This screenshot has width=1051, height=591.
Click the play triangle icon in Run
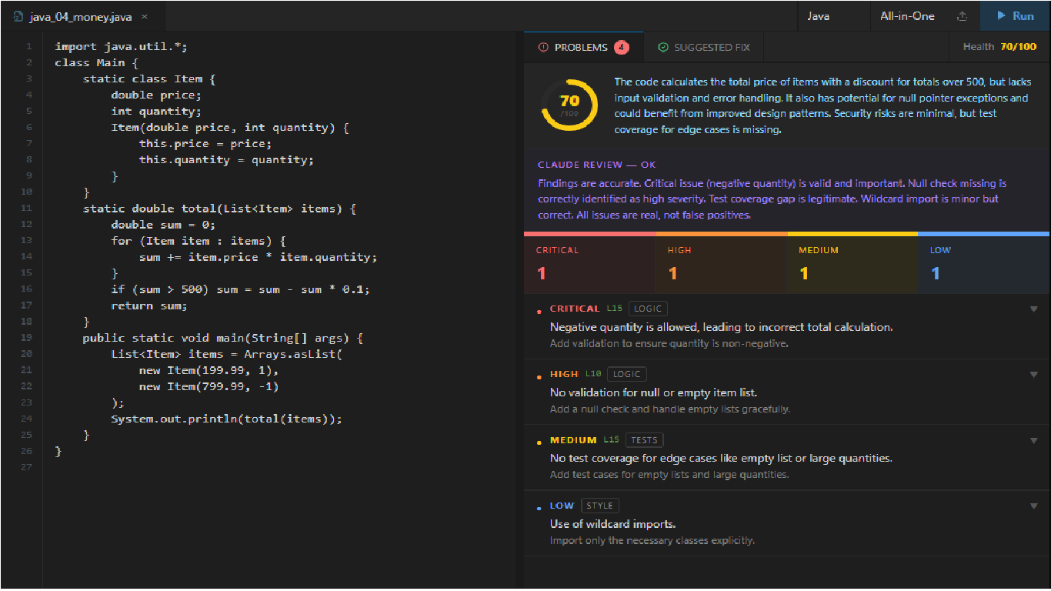[1001, 15]
